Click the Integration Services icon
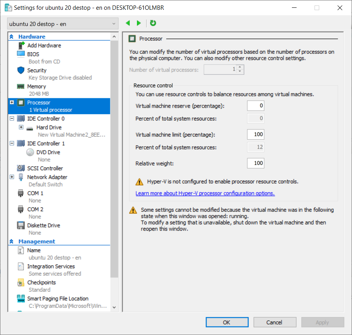This screenshot has height=335, width=352. (21, 266)
